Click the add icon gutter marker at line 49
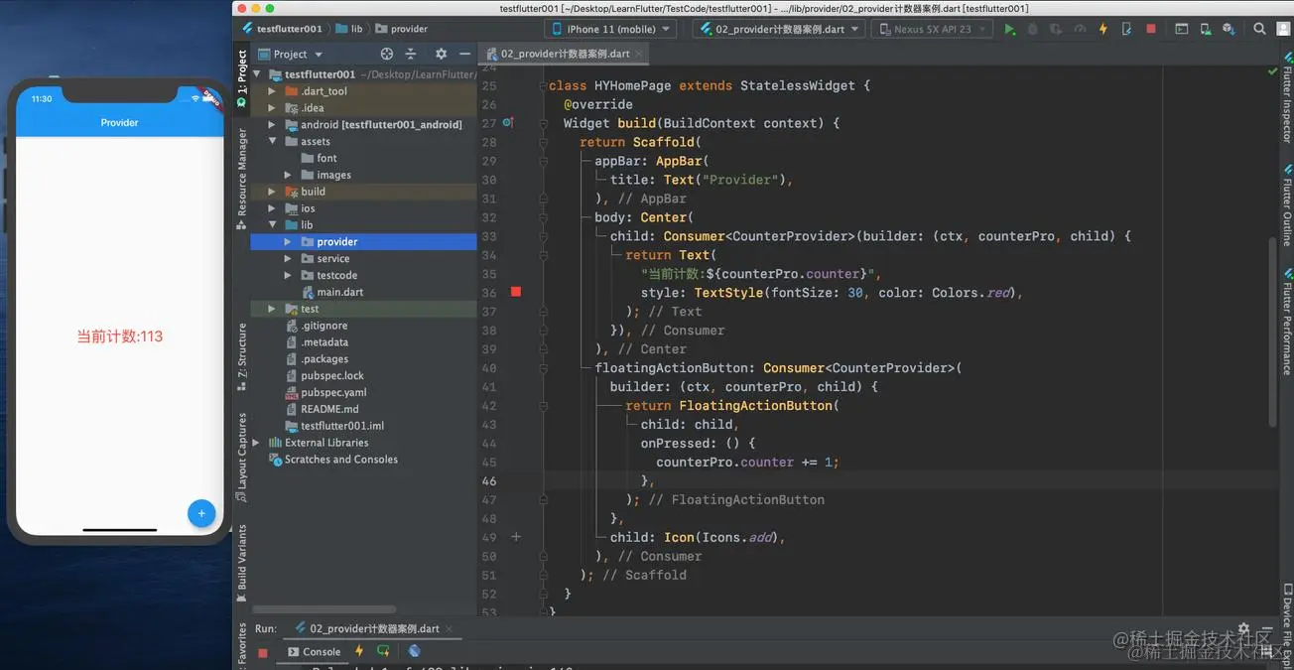The height and width of the screenshot is (670, 1294). pos(515,537)
